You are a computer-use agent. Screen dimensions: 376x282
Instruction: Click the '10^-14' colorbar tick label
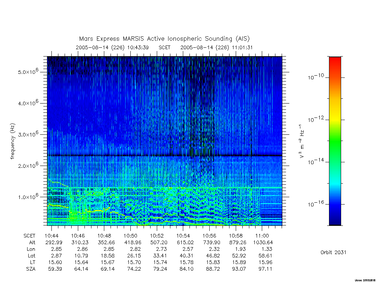click(316, 162)
